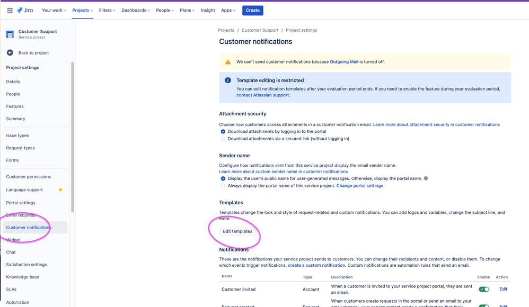The image size is (529, 307).
Task: Open Satisfaction settings in the sidebar
Action: [x=25, y=264]
